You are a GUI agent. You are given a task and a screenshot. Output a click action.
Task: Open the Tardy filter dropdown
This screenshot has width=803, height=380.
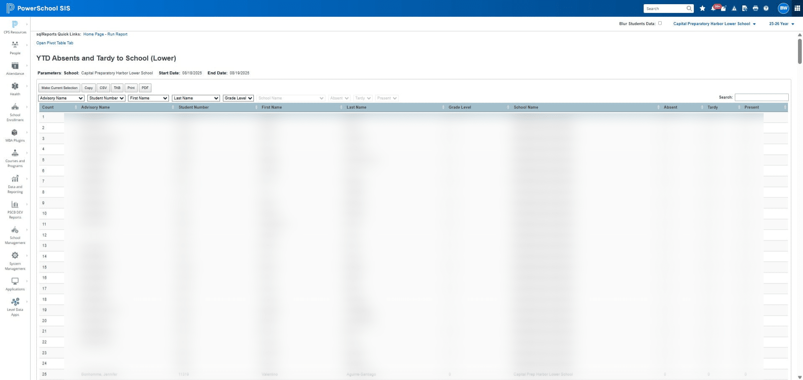coord(363,98)
